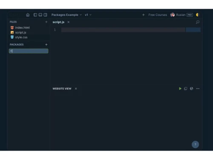
Task: Click the script.js file icon
Action: coord(12,32)
